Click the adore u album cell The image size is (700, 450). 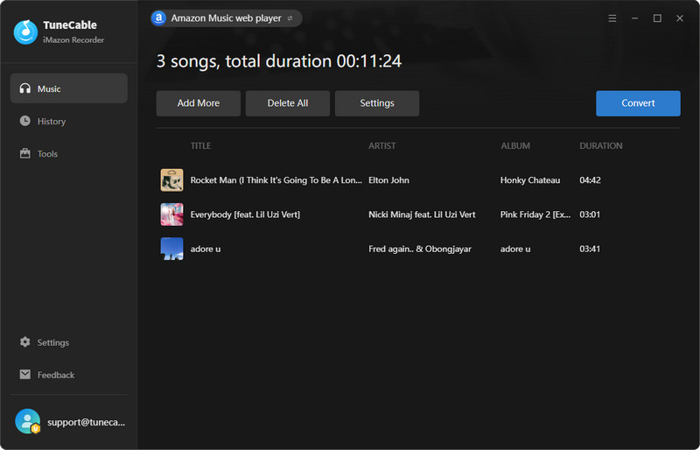coord(515,249)
